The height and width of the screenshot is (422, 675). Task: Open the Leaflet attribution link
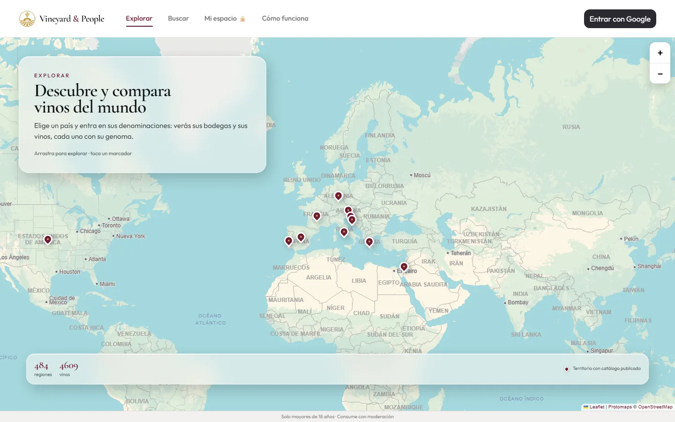point(594,407)
